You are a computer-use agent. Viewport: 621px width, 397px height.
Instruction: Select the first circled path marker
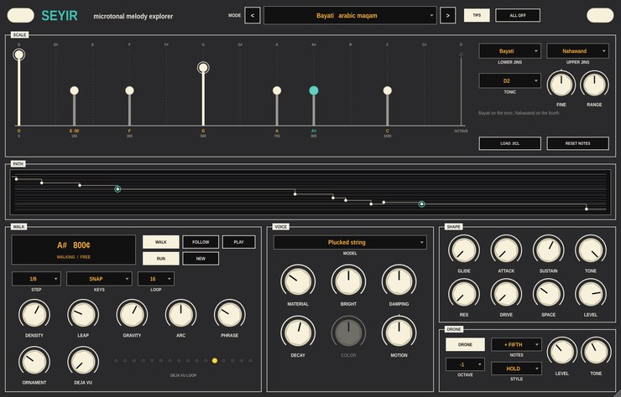(117, 189)
